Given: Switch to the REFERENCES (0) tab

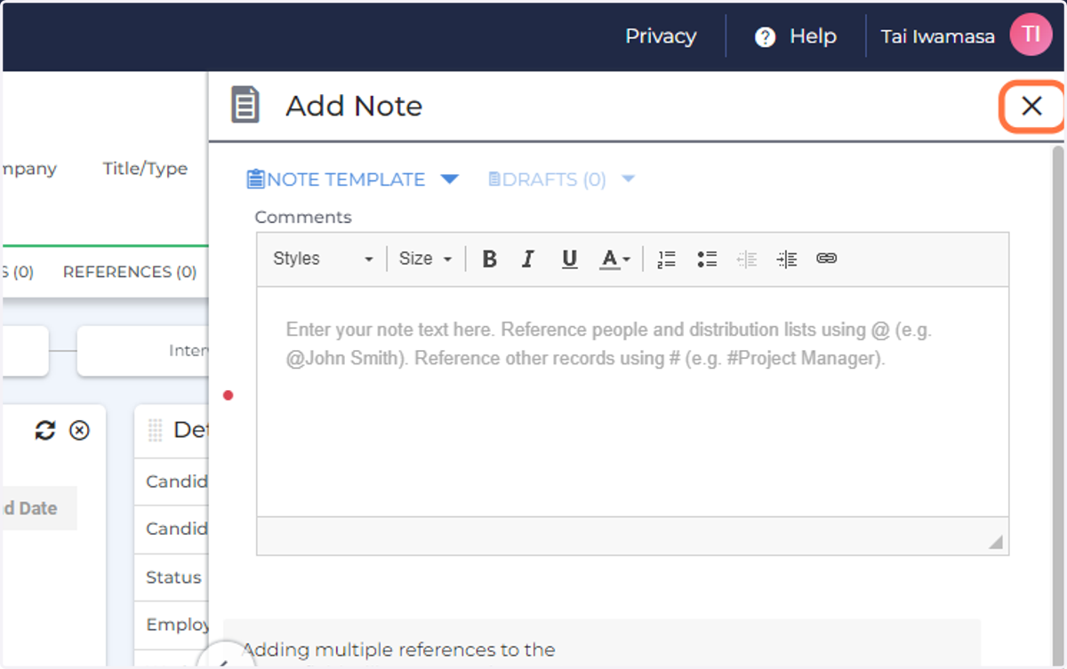Looking at the screenshot, I should coord(130,272).
